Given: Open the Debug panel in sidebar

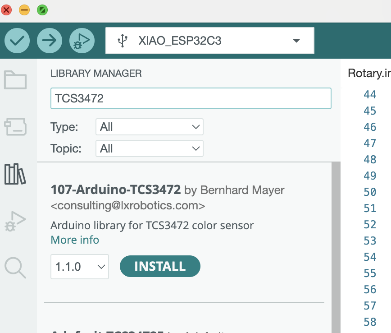Looking at the screenshot, I should tap(15, 222).
